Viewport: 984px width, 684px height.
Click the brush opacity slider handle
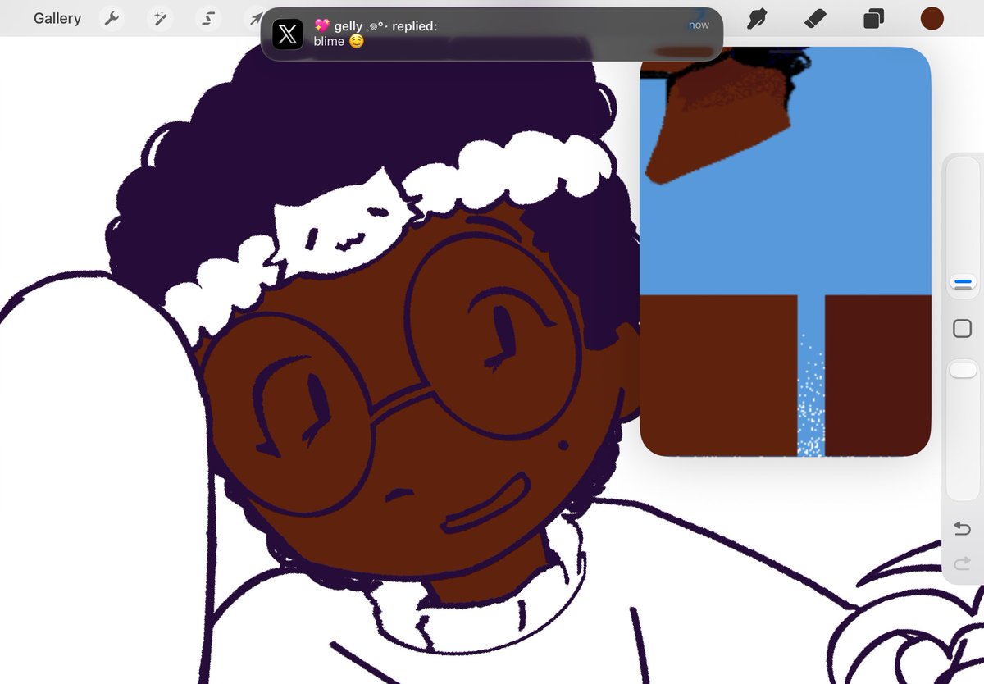963,370
